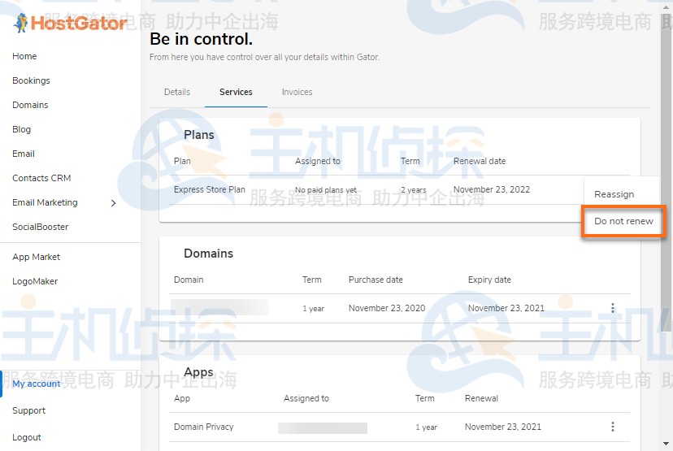Image resolution: width=673 pixels, height=451 pixels.
Task: Click the '1 year' term in the Domains row
Action: 313,309
